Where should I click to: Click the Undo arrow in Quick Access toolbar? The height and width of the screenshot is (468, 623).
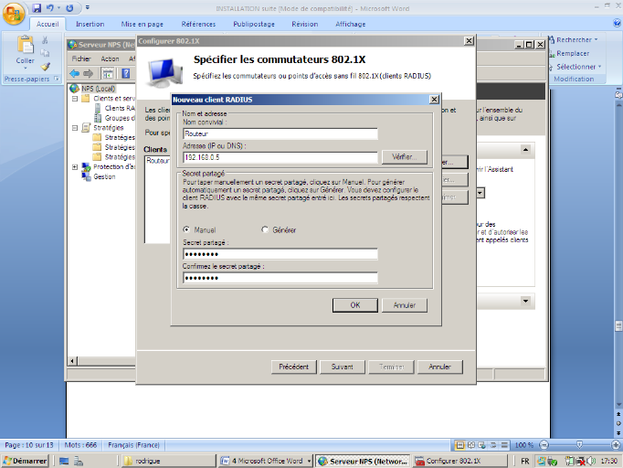[49, 8]
